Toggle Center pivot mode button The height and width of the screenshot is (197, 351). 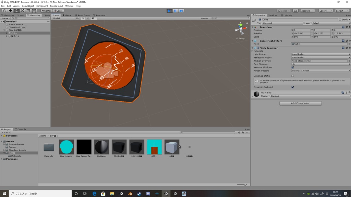(46, 11)
